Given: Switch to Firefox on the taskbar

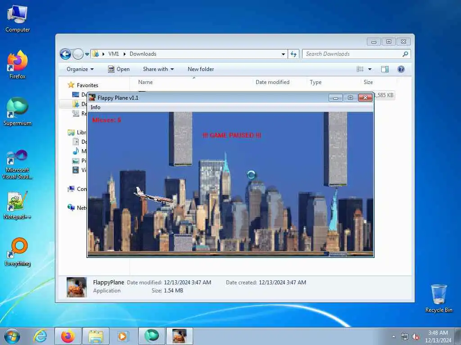Looking at the screenshot, I should click(x=68, y=336).
